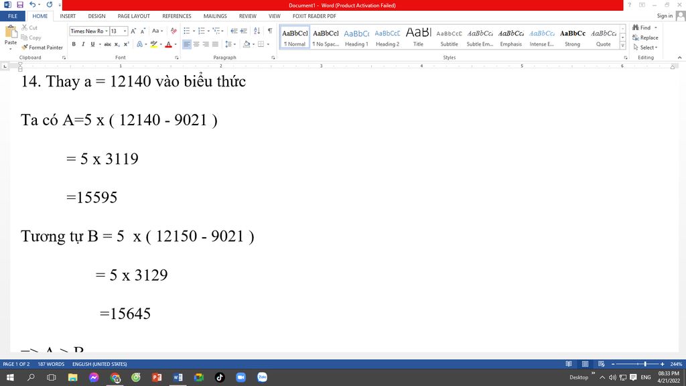Open the Font dialog launcher
Viewport: 686px width, 386px height.
tap(177, 58)
